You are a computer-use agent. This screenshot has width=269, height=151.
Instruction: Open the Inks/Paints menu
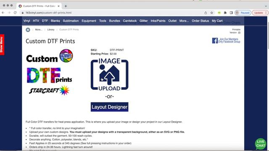point(158,21)
